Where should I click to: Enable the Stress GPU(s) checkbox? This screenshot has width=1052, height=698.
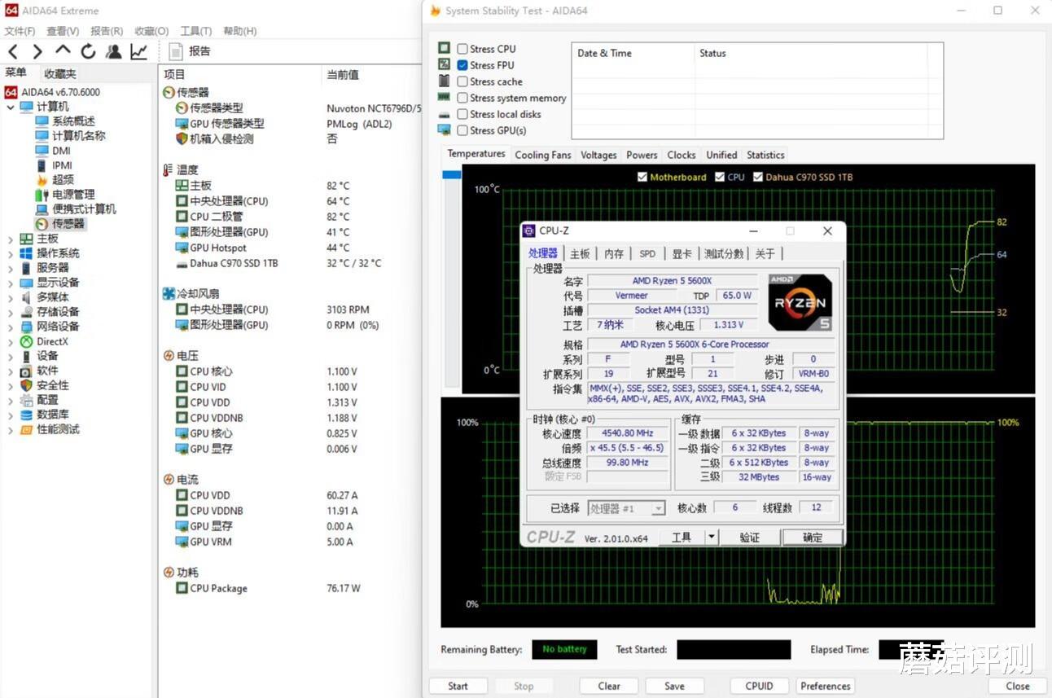click(x=462, y=130)
